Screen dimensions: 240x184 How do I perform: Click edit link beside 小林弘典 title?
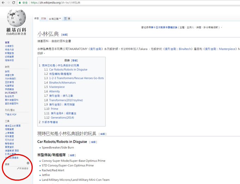(x=65, y=35)
